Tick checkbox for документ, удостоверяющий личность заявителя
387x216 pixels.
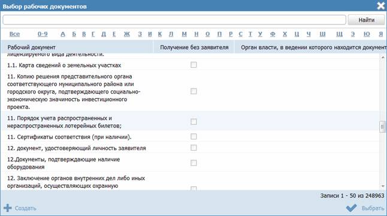[193, 148]
